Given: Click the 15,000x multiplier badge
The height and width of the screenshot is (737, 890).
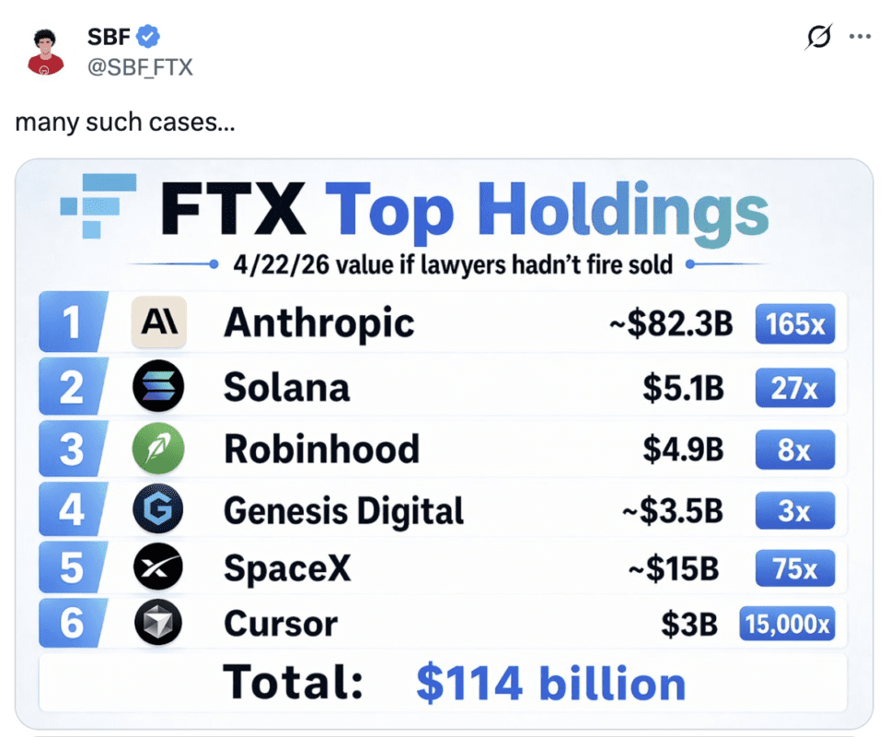Looking at the screenshot, I should (x=787, y=625).
